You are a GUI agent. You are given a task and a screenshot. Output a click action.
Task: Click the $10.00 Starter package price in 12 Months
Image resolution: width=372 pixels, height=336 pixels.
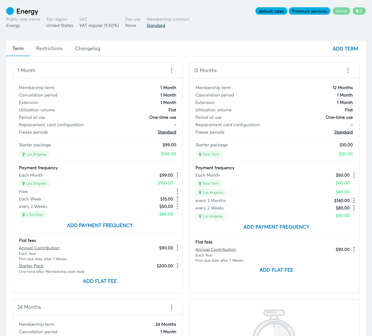coord(346,145)
